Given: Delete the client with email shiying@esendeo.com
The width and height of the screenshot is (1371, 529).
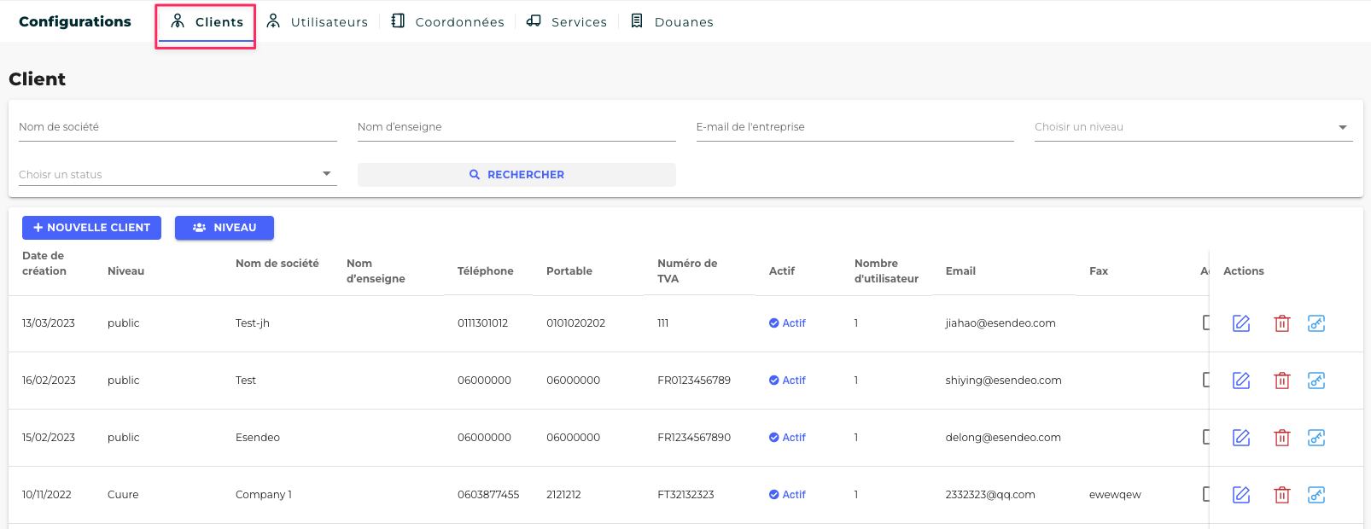Looking at the screenshot, I should [1281, 381].
